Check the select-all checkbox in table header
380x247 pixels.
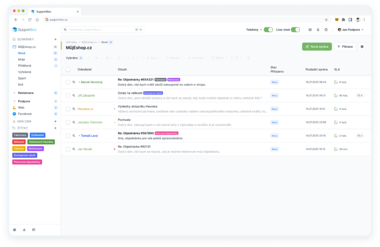click(x=68, y=70)
